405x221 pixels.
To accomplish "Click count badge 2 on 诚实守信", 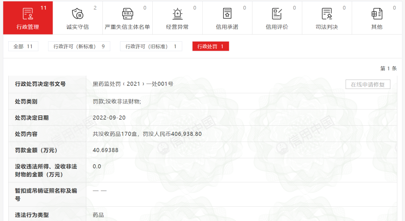I will [x=95, y=8].
